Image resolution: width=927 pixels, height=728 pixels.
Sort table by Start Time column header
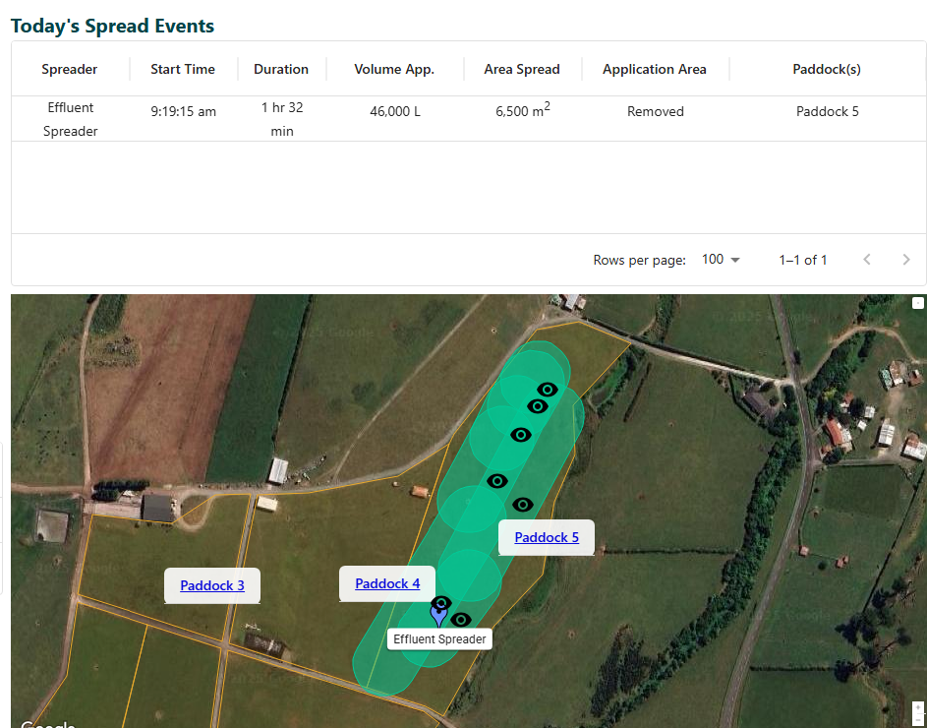183,69
